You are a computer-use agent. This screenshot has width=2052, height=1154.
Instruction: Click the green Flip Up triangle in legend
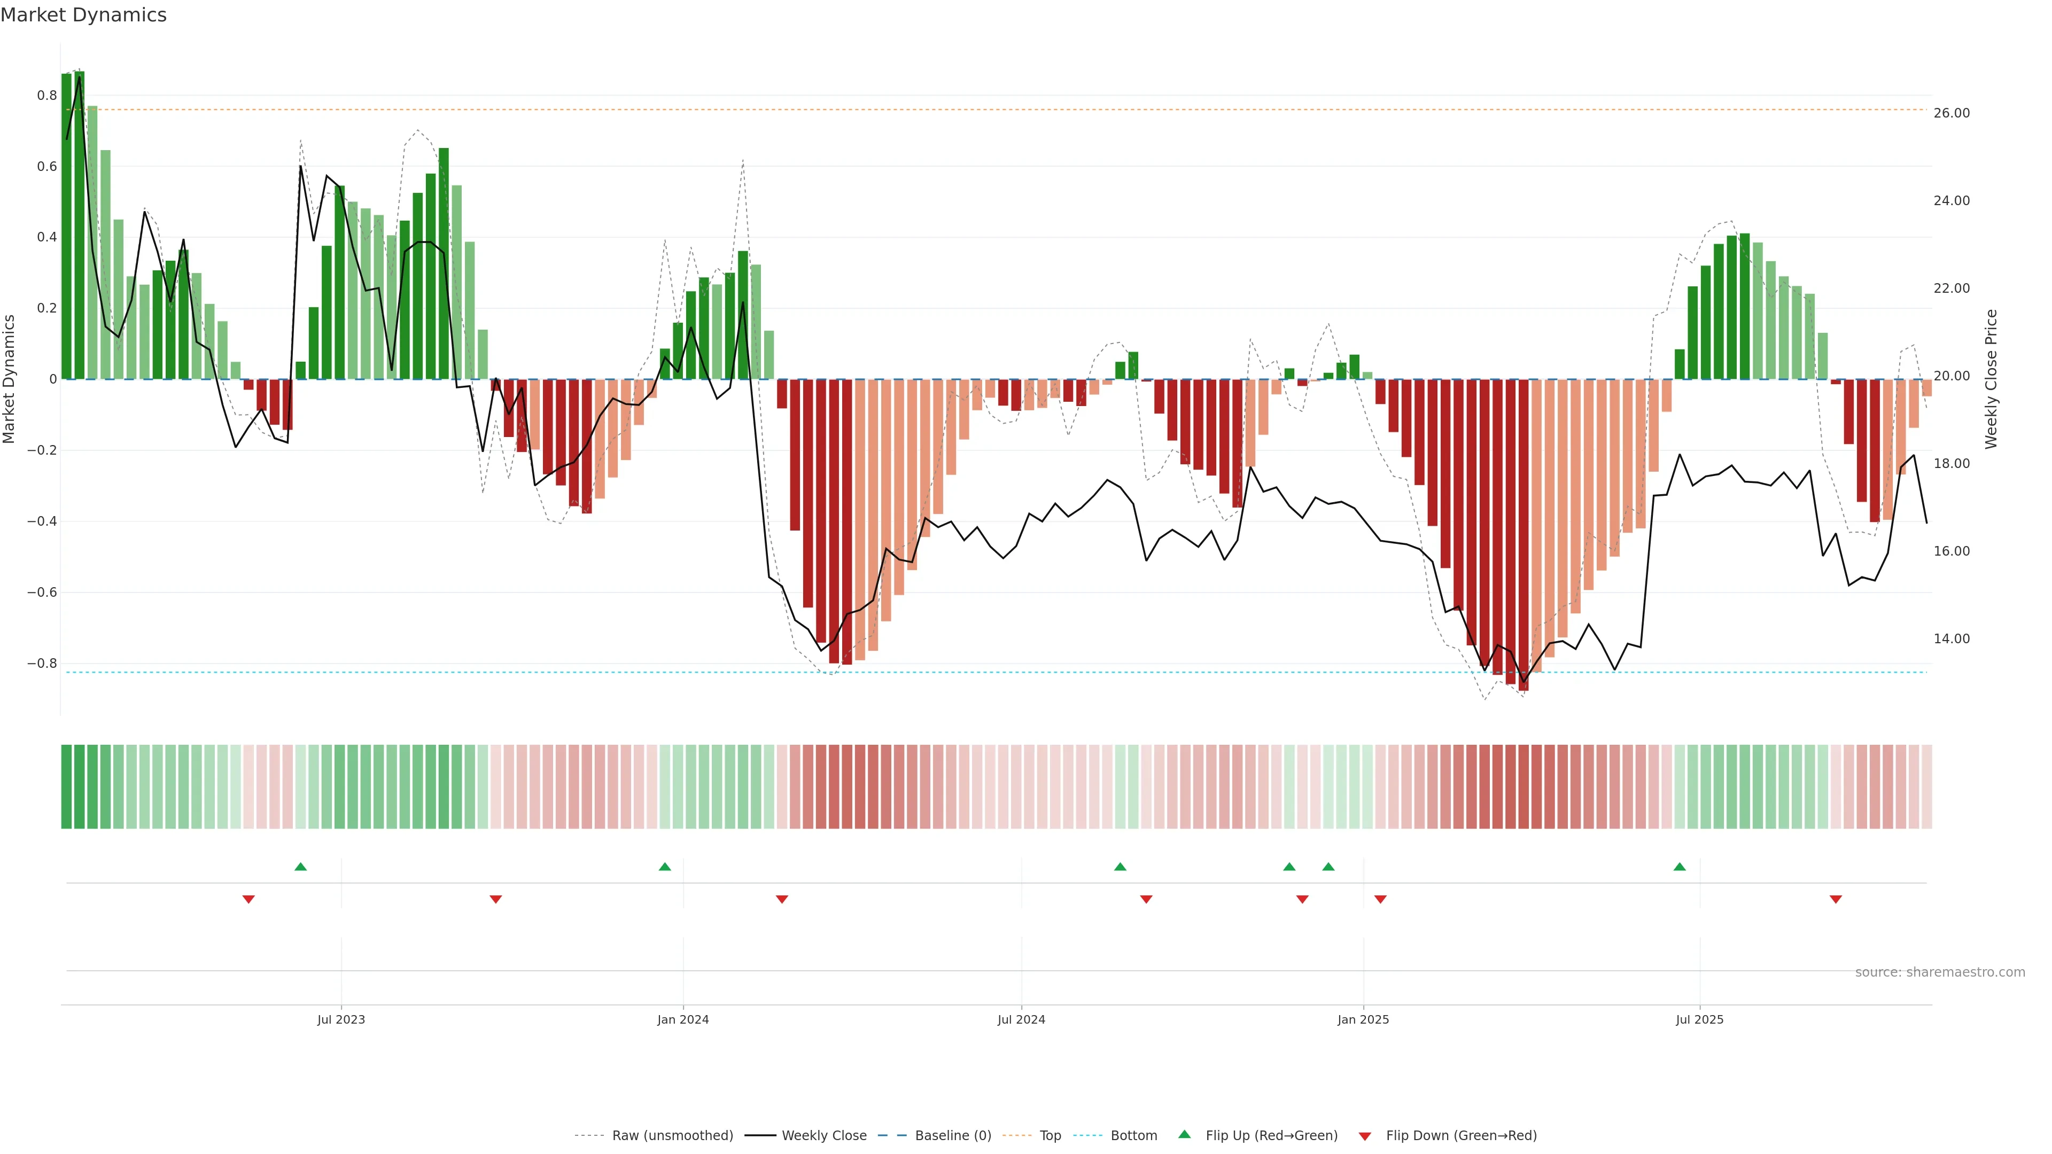click(x=1185, y=1134)
